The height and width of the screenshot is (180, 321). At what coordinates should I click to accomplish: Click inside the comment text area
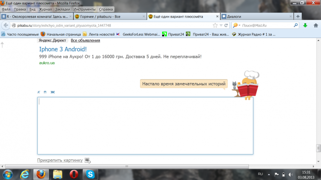[x=145, y=126]
